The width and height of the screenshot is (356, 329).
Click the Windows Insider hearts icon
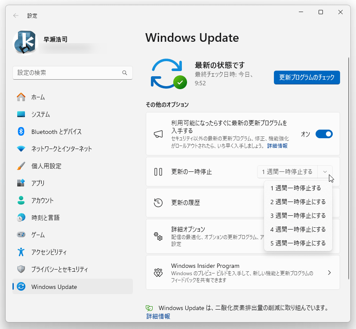[x=158, y=273]
